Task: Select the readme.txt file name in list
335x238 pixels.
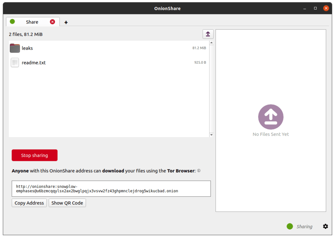Action: tap(34, 62)
